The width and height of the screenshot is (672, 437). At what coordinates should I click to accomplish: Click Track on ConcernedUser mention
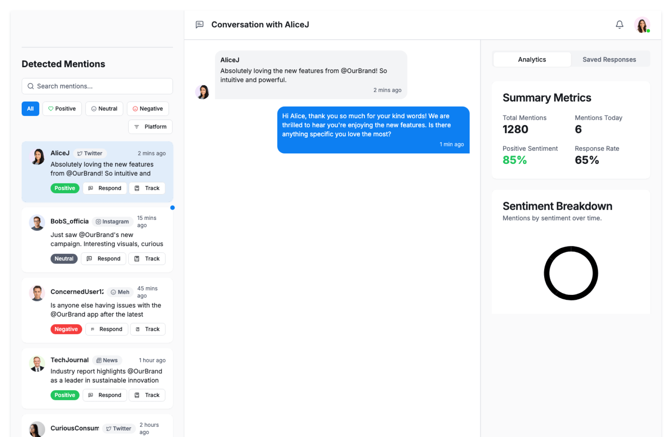click(148, 329)
